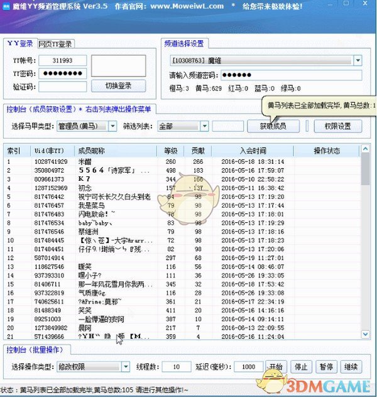The image size is (377, 398).
Task: Click 继续 button
Action: click(x=351, y=367)
